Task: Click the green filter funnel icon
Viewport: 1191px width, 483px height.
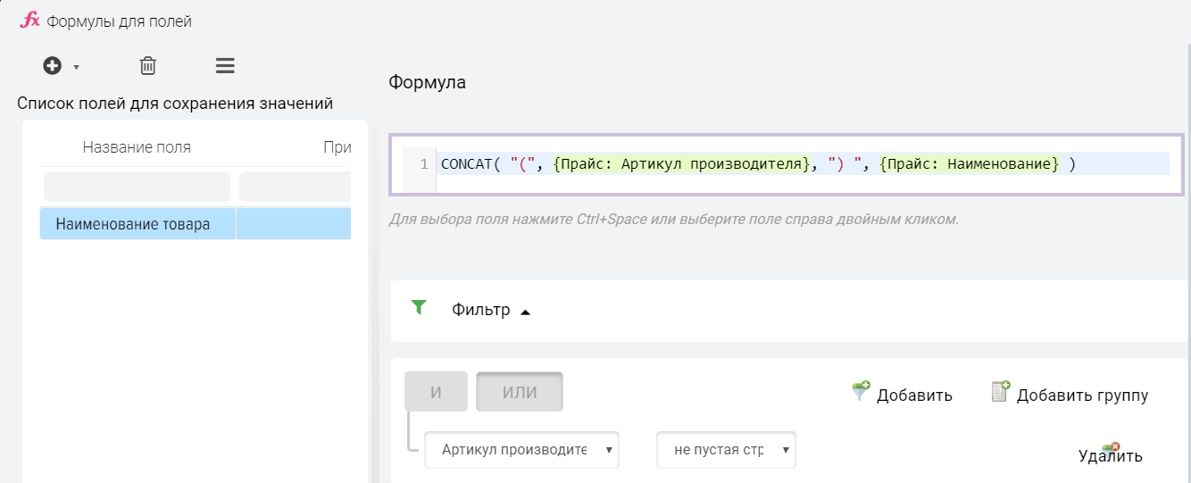Action: (x=419, y=308)
